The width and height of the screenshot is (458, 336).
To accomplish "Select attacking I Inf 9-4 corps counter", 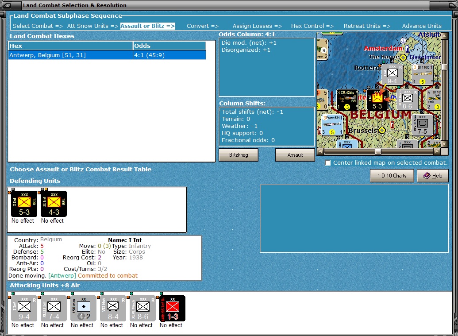I will point(24,308).
